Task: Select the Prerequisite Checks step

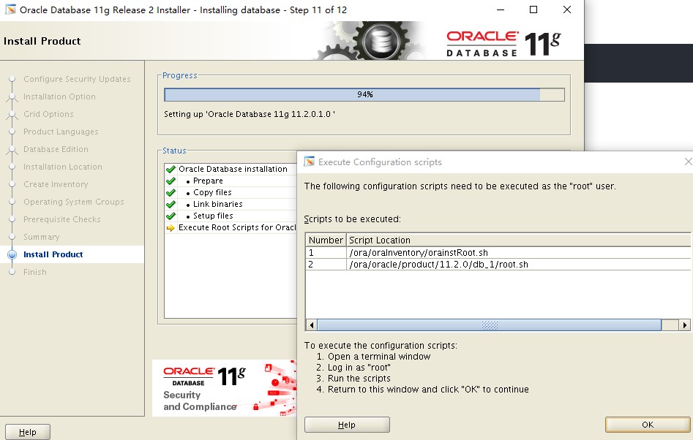Action: tap(62, 219)
